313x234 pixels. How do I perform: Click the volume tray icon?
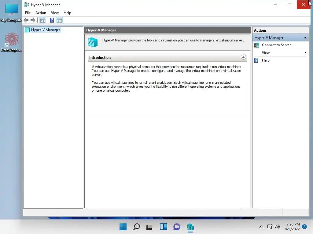(x=277, y=227)
